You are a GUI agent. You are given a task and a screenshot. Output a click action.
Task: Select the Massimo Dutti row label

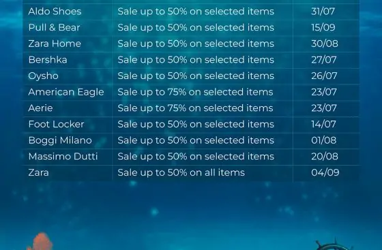[x=63, y=157]
